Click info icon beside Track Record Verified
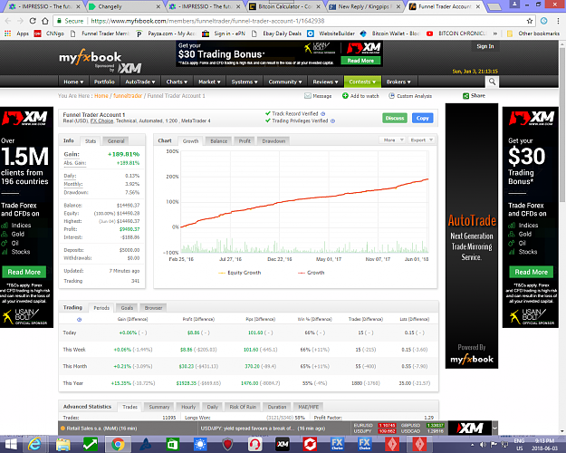Screen dimensions: 566x453 click(x=323, y=114)
